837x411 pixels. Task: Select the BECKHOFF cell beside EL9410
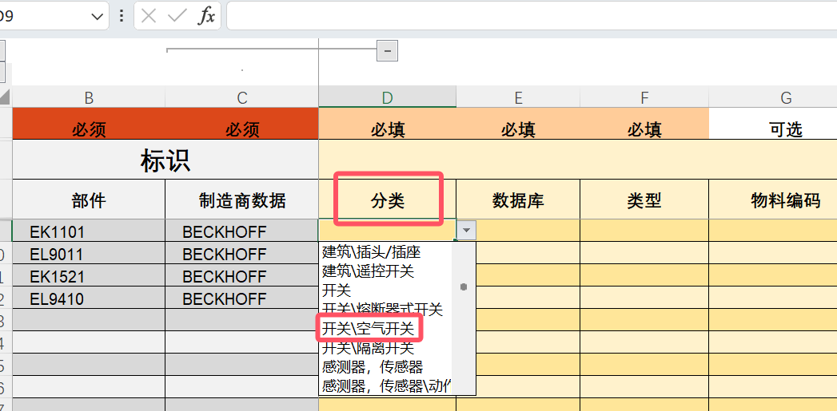click(241, 299)
